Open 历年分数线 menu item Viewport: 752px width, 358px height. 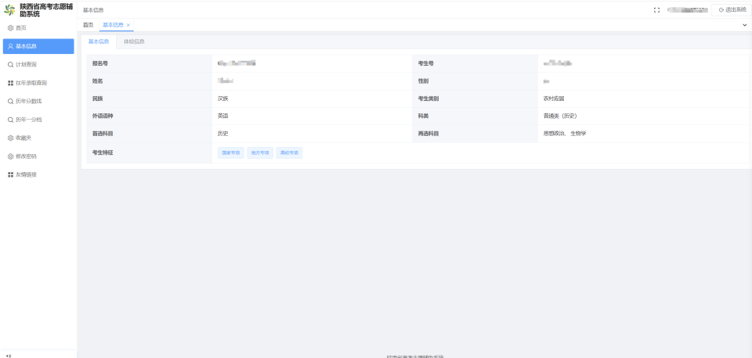38,102
